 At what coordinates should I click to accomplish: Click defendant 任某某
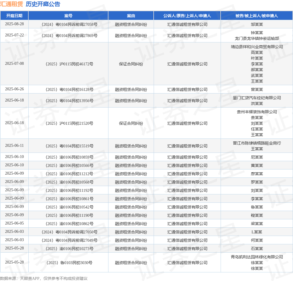point(257,129)
